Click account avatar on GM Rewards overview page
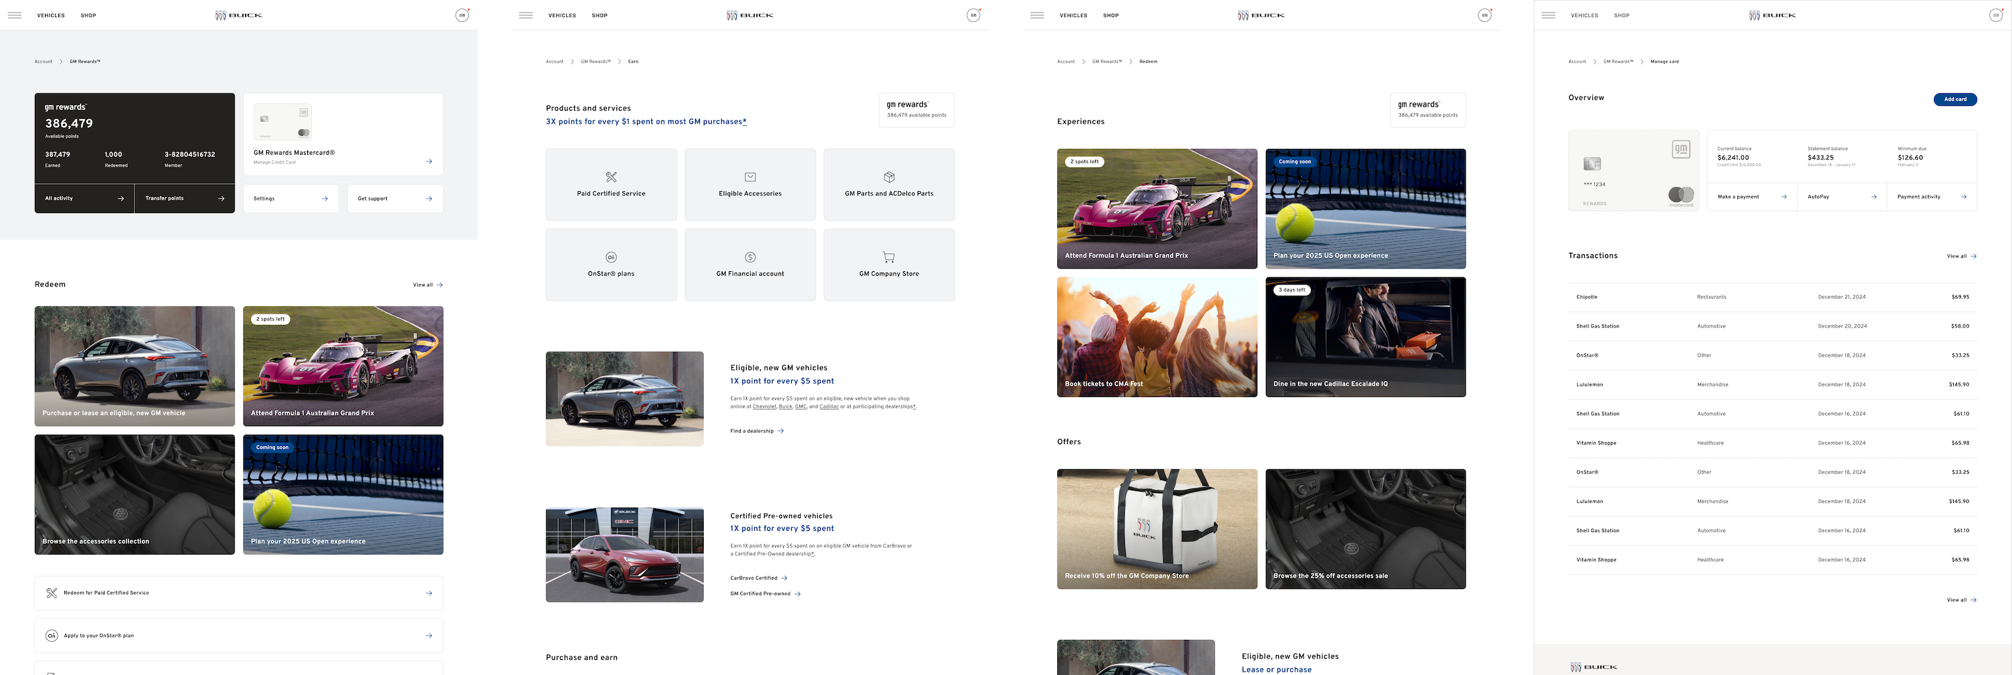 point(462,15)
